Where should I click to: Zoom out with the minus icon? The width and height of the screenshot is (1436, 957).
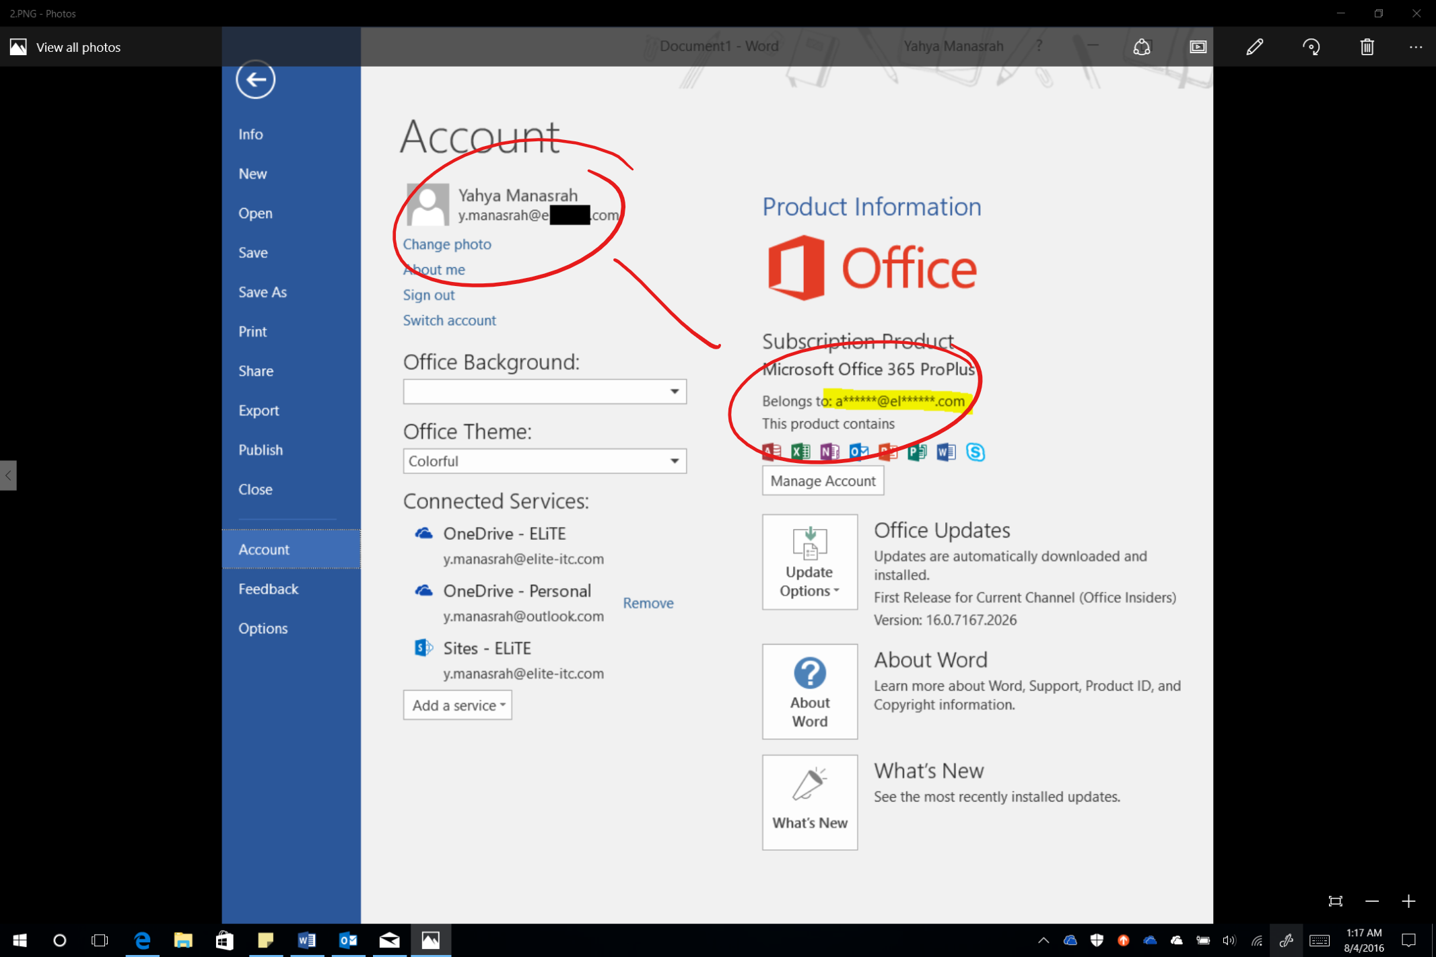1372,901
